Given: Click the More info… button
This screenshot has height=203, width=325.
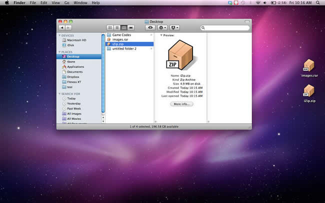Looking at the screenshot, I should tap(181, 104).
